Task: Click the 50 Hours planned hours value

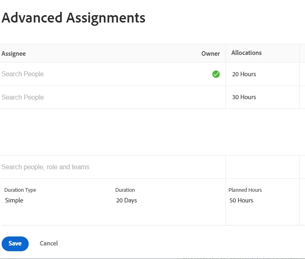Action: point(241,200)
